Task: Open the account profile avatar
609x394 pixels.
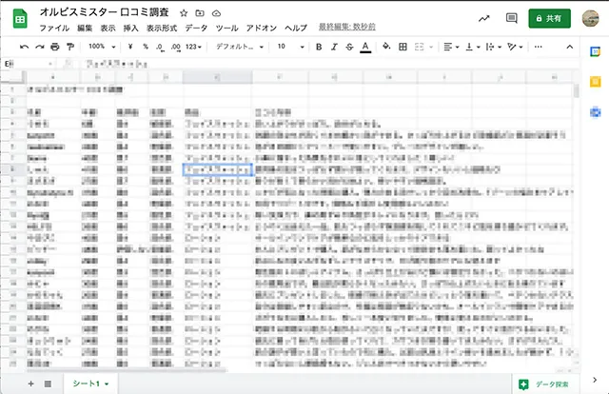Action: (x=590, y=18)
